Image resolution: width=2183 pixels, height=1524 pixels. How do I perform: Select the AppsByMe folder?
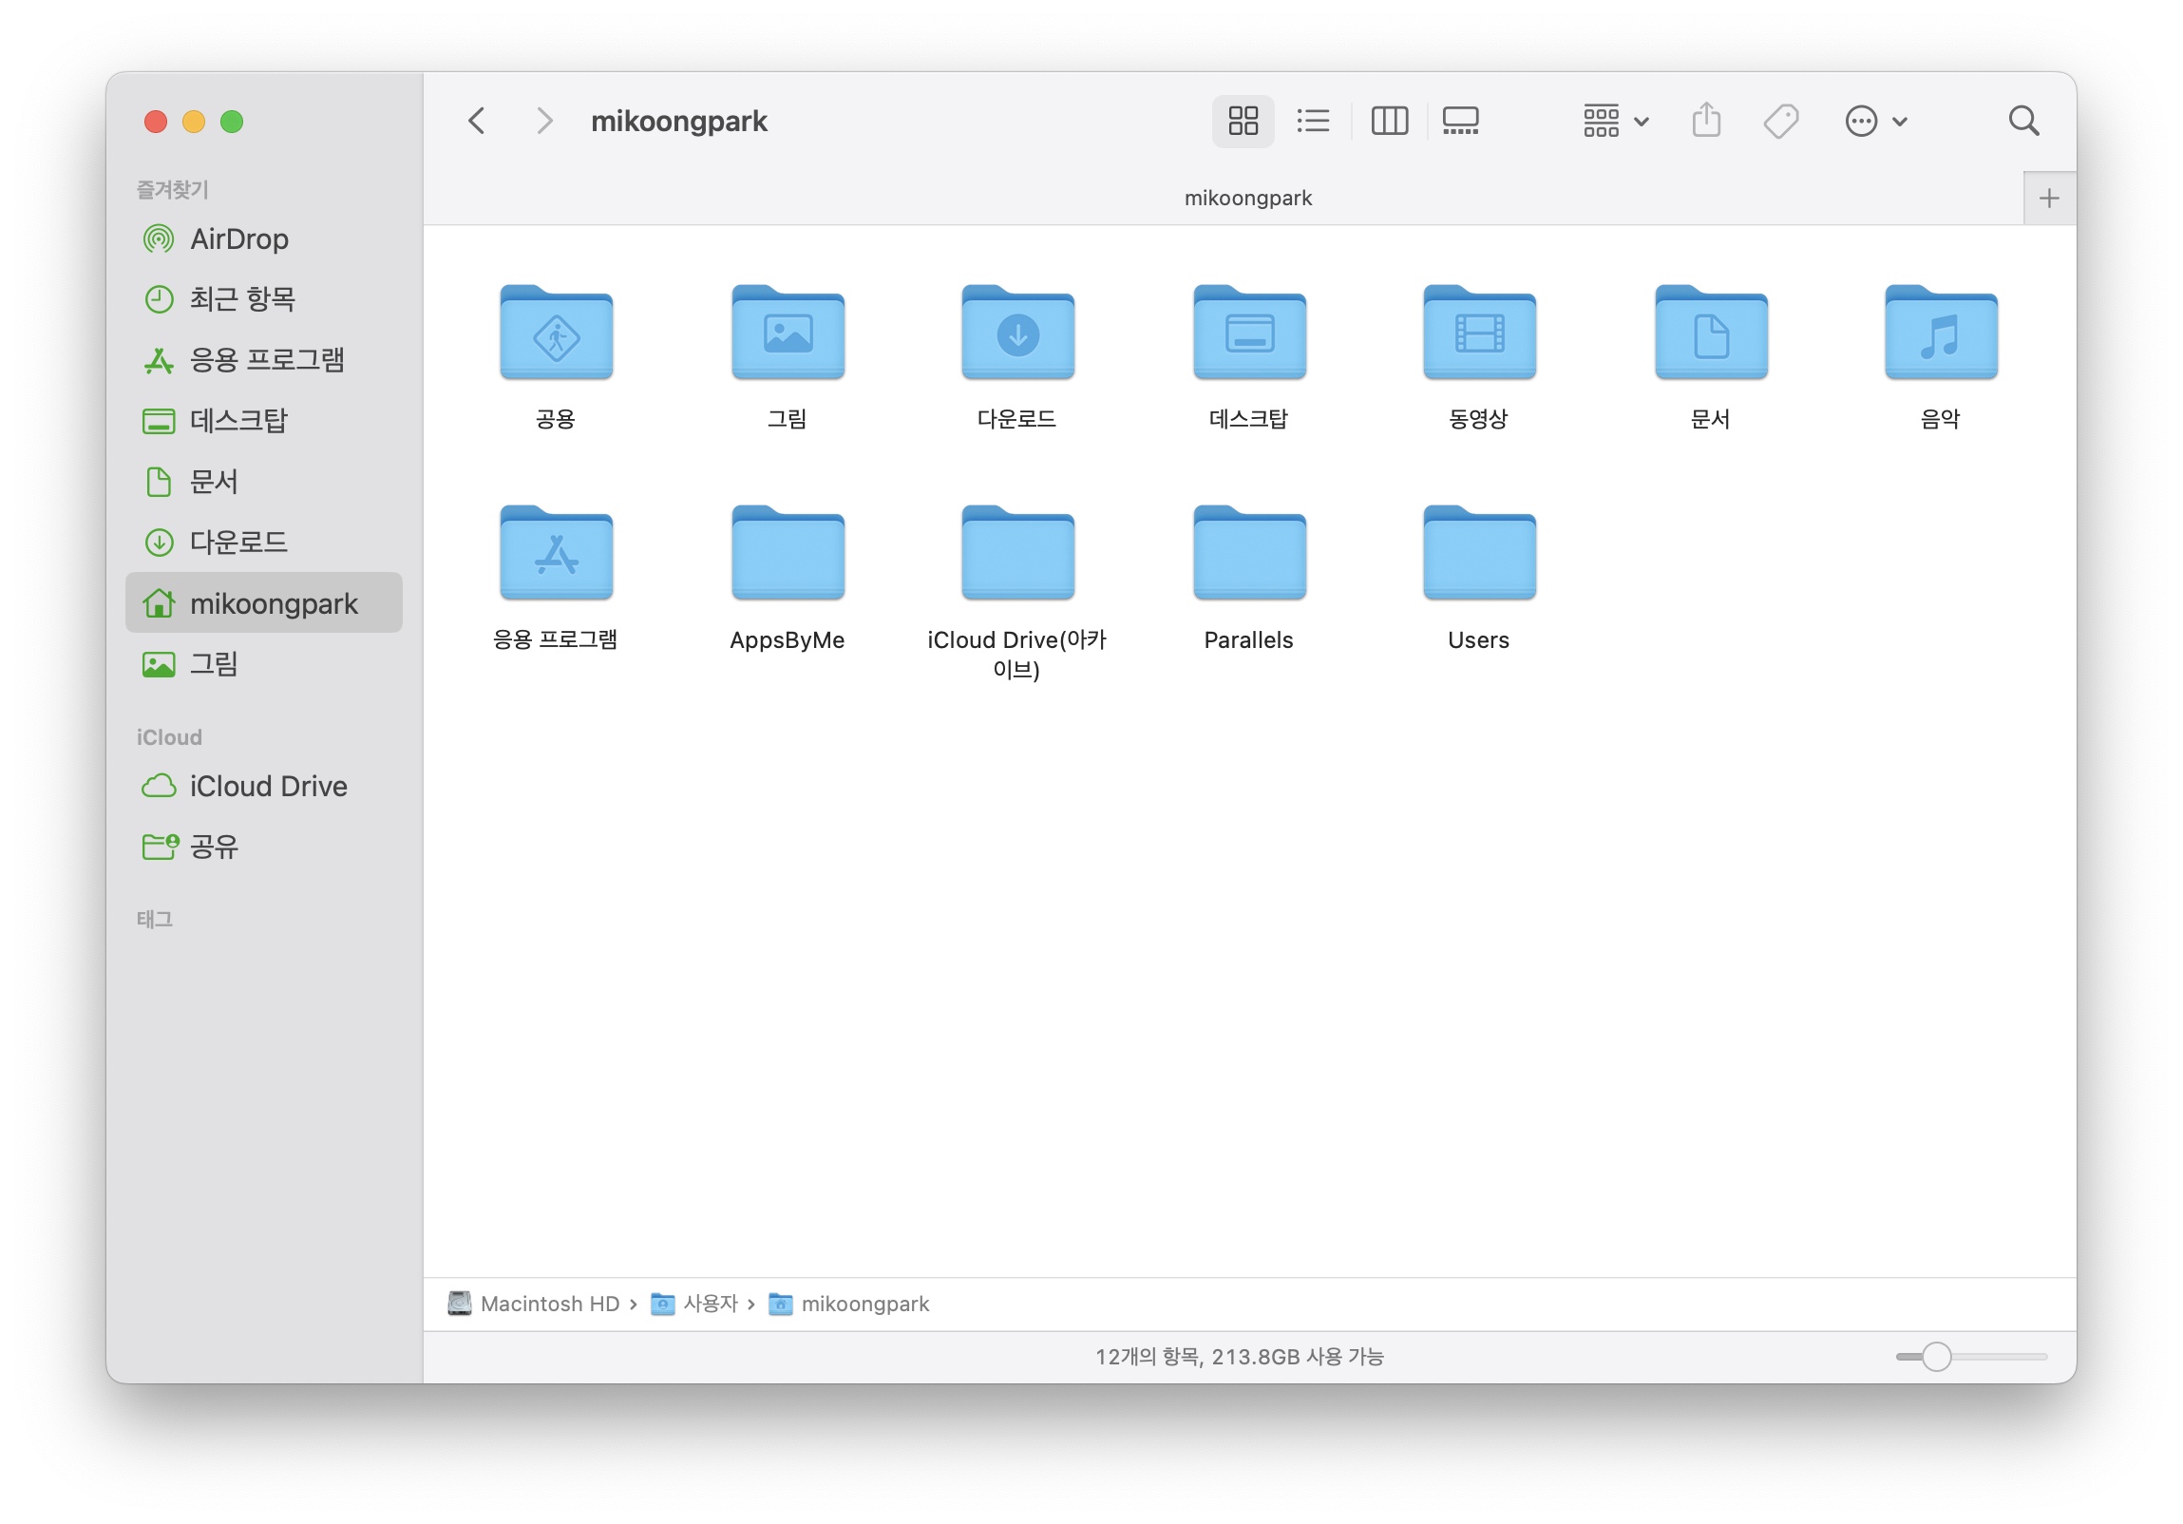pos(788,553)
